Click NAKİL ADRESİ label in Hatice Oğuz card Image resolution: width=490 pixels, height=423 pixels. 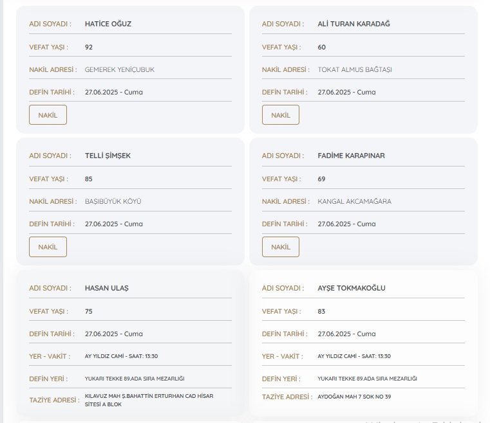point(53,69)
